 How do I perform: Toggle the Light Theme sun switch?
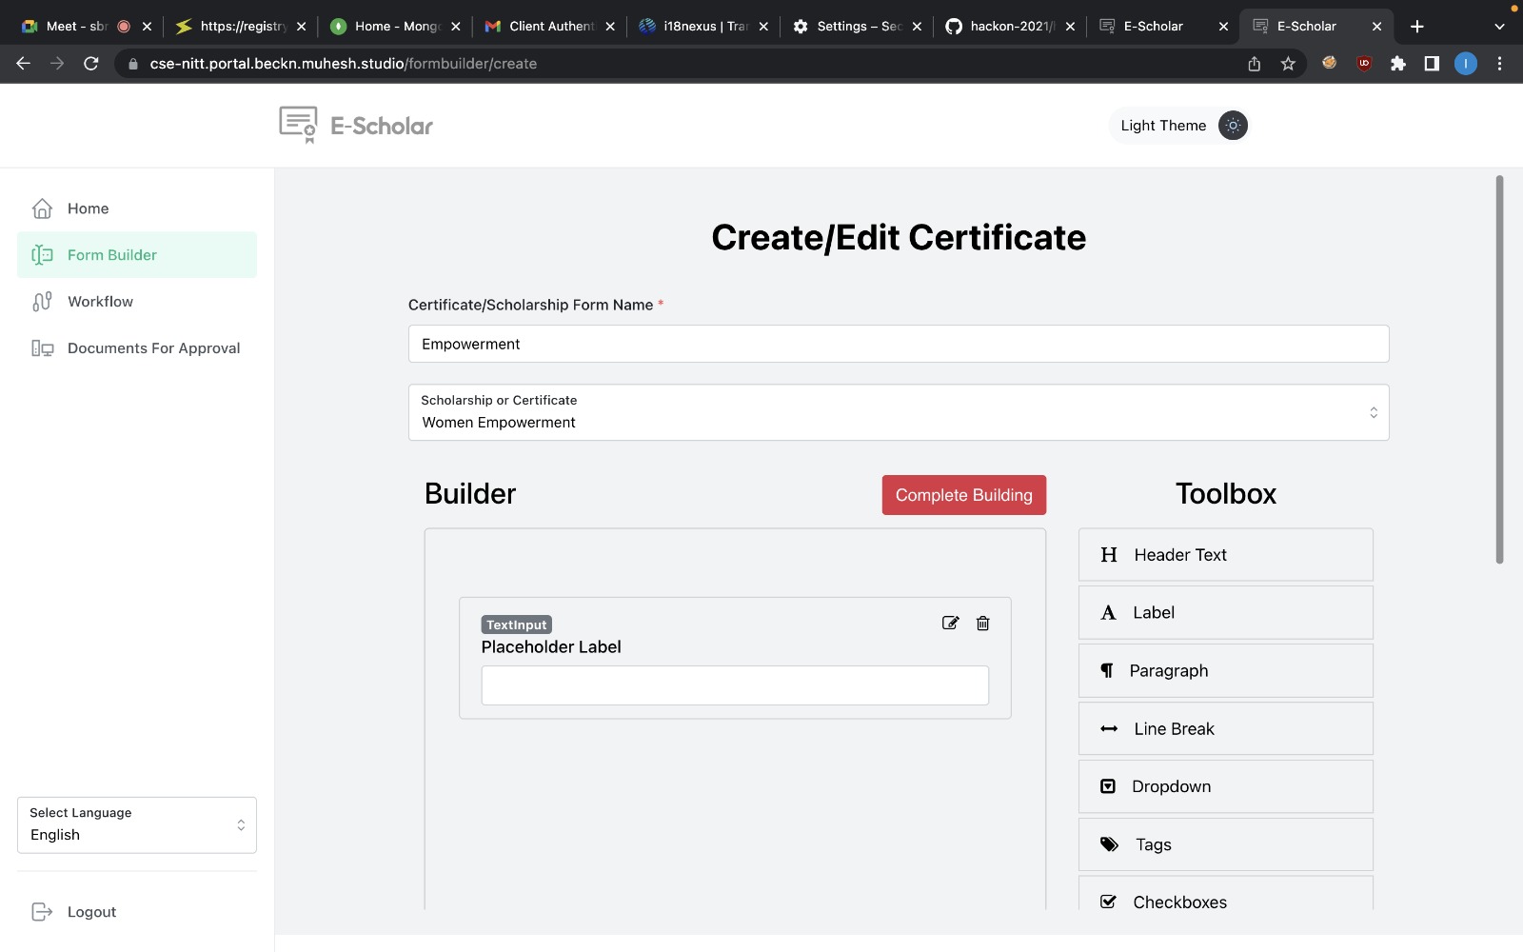[x=1233, y=126]
